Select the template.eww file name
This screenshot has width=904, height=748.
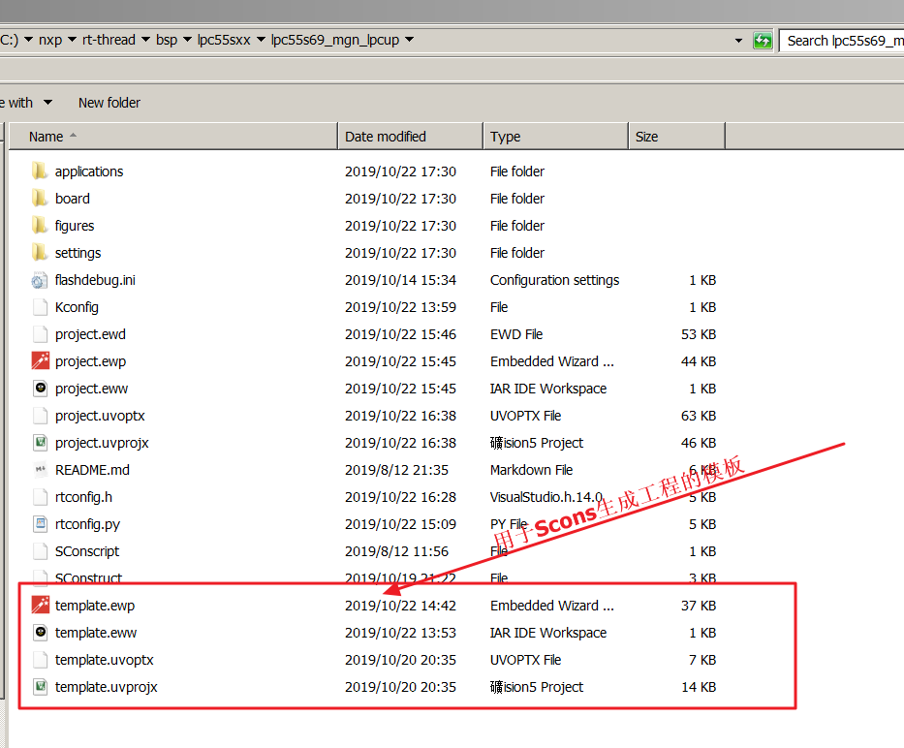pyautogui.click(x=96, y=633)
